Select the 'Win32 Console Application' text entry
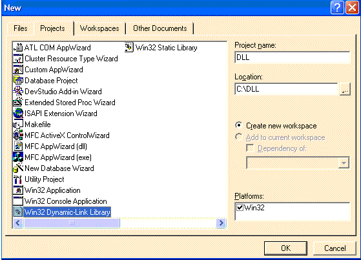Viewport: 361px width, 260px height. [x=66, y=201]
